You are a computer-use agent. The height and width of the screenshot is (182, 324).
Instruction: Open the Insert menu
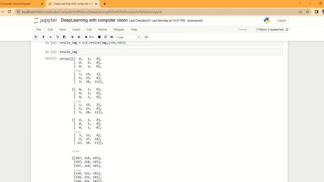click(x=76, y=29)
